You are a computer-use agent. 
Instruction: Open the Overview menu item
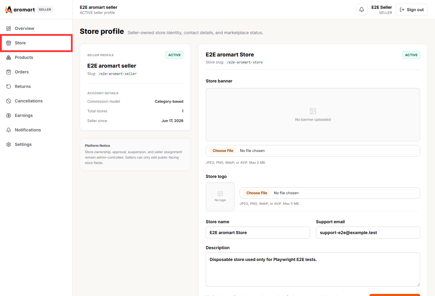(36, 28)
